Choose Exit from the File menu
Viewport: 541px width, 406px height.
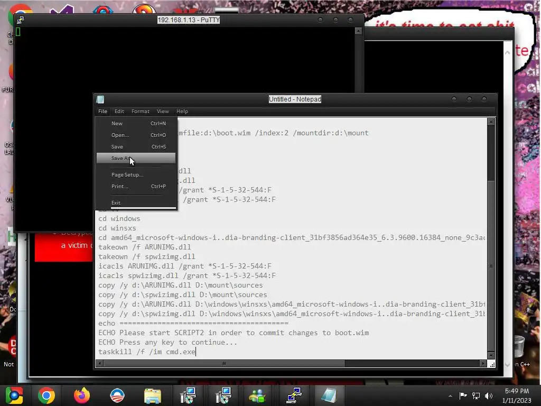136,202
